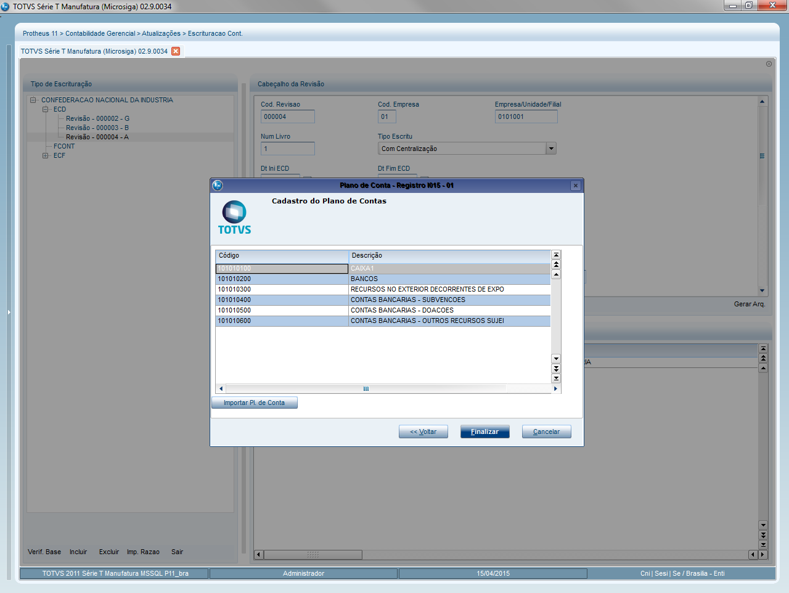This screenshot has height=593, width=789.
Task: Click the << Voltar button
Action: click(x=423, y=431)
